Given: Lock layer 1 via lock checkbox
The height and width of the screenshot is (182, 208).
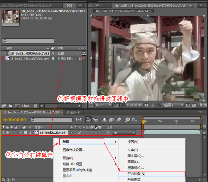Looking at the screenshot, I should [16, 133].
